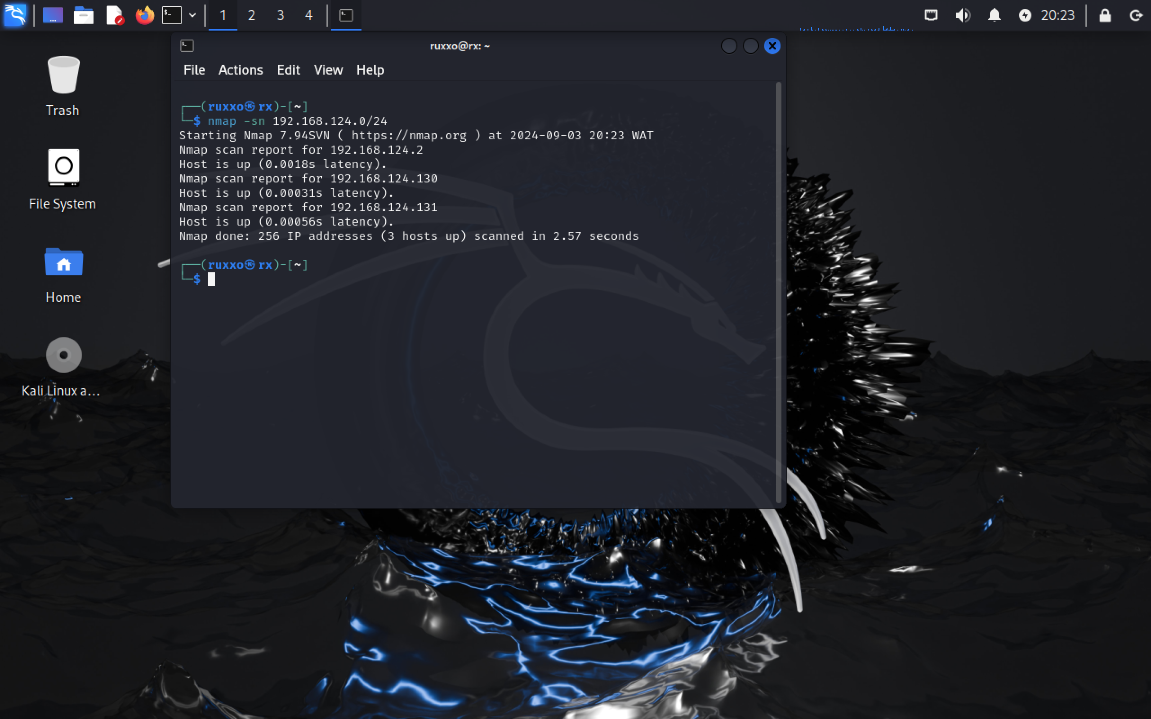Click scan report line for 192.168.124.2
The image size is (1151, 719).
coord(301,150)
